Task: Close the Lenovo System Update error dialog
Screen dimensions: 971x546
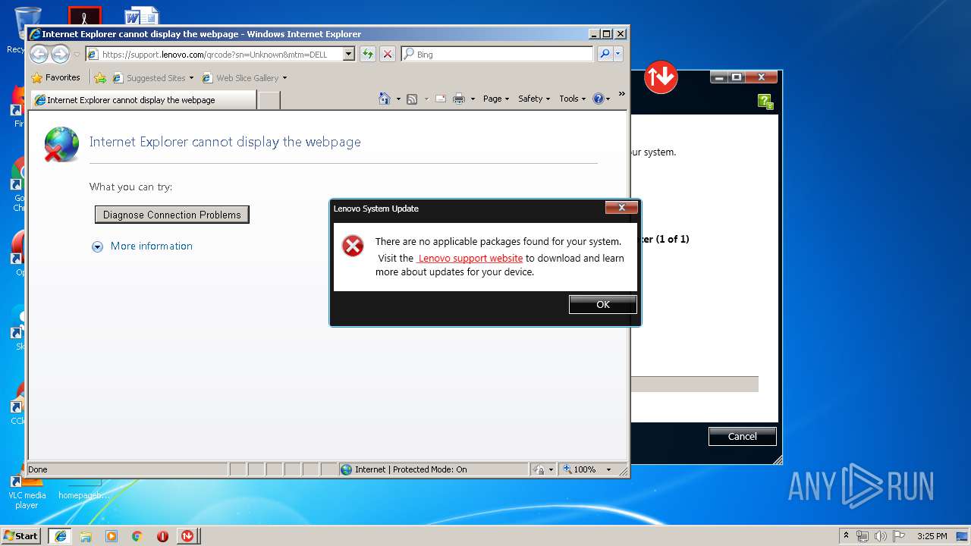Action: click(621, 208)
